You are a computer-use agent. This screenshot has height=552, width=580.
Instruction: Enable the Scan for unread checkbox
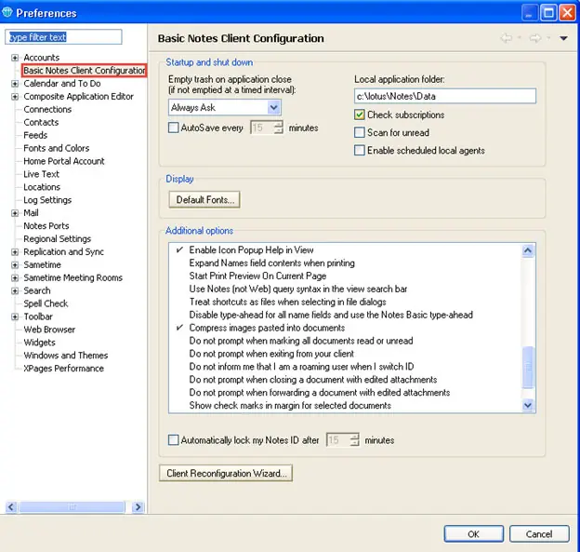click(x=359, y=132)
